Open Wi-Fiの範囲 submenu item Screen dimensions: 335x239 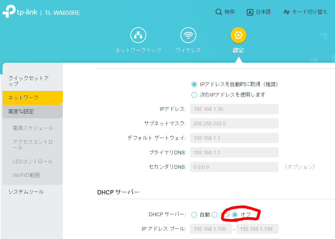(26, 175)
